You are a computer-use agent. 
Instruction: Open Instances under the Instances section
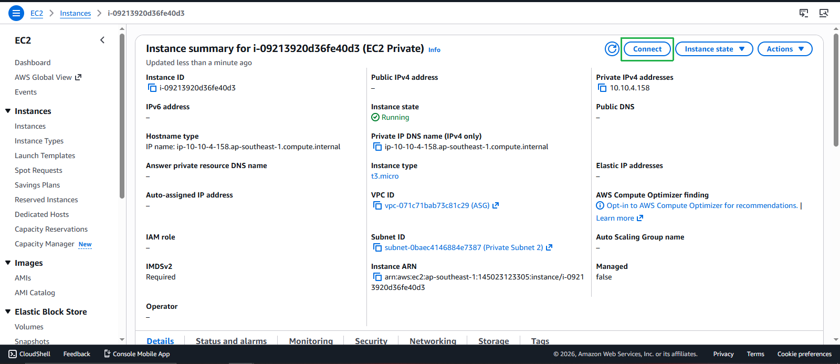click(x=30, y=126)
